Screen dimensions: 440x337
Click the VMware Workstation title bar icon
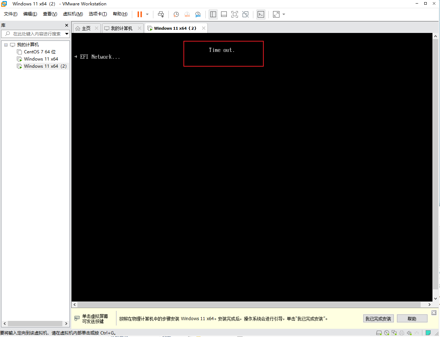point(4,4)
